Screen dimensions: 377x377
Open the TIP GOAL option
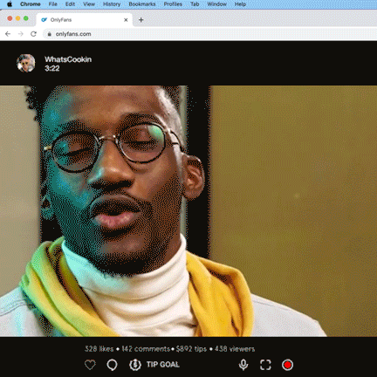pyautogui.click(x=163, y=365)
